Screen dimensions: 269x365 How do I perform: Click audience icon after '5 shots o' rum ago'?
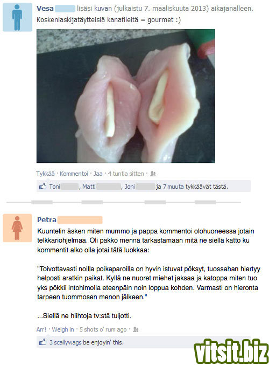point(136,329)
